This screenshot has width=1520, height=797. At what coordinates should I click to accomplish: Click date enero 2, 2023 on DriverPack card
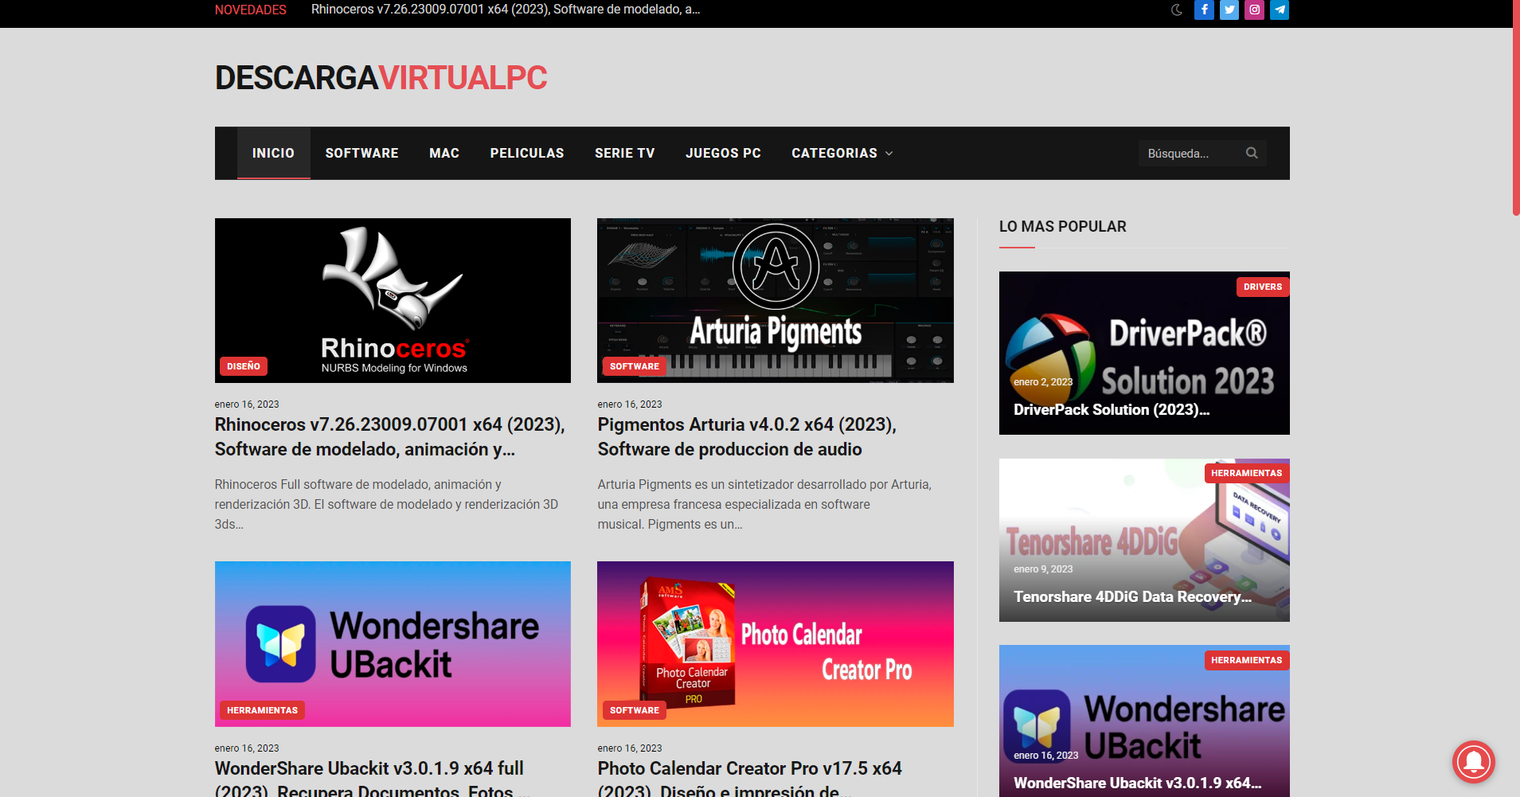coord(1043,381)
